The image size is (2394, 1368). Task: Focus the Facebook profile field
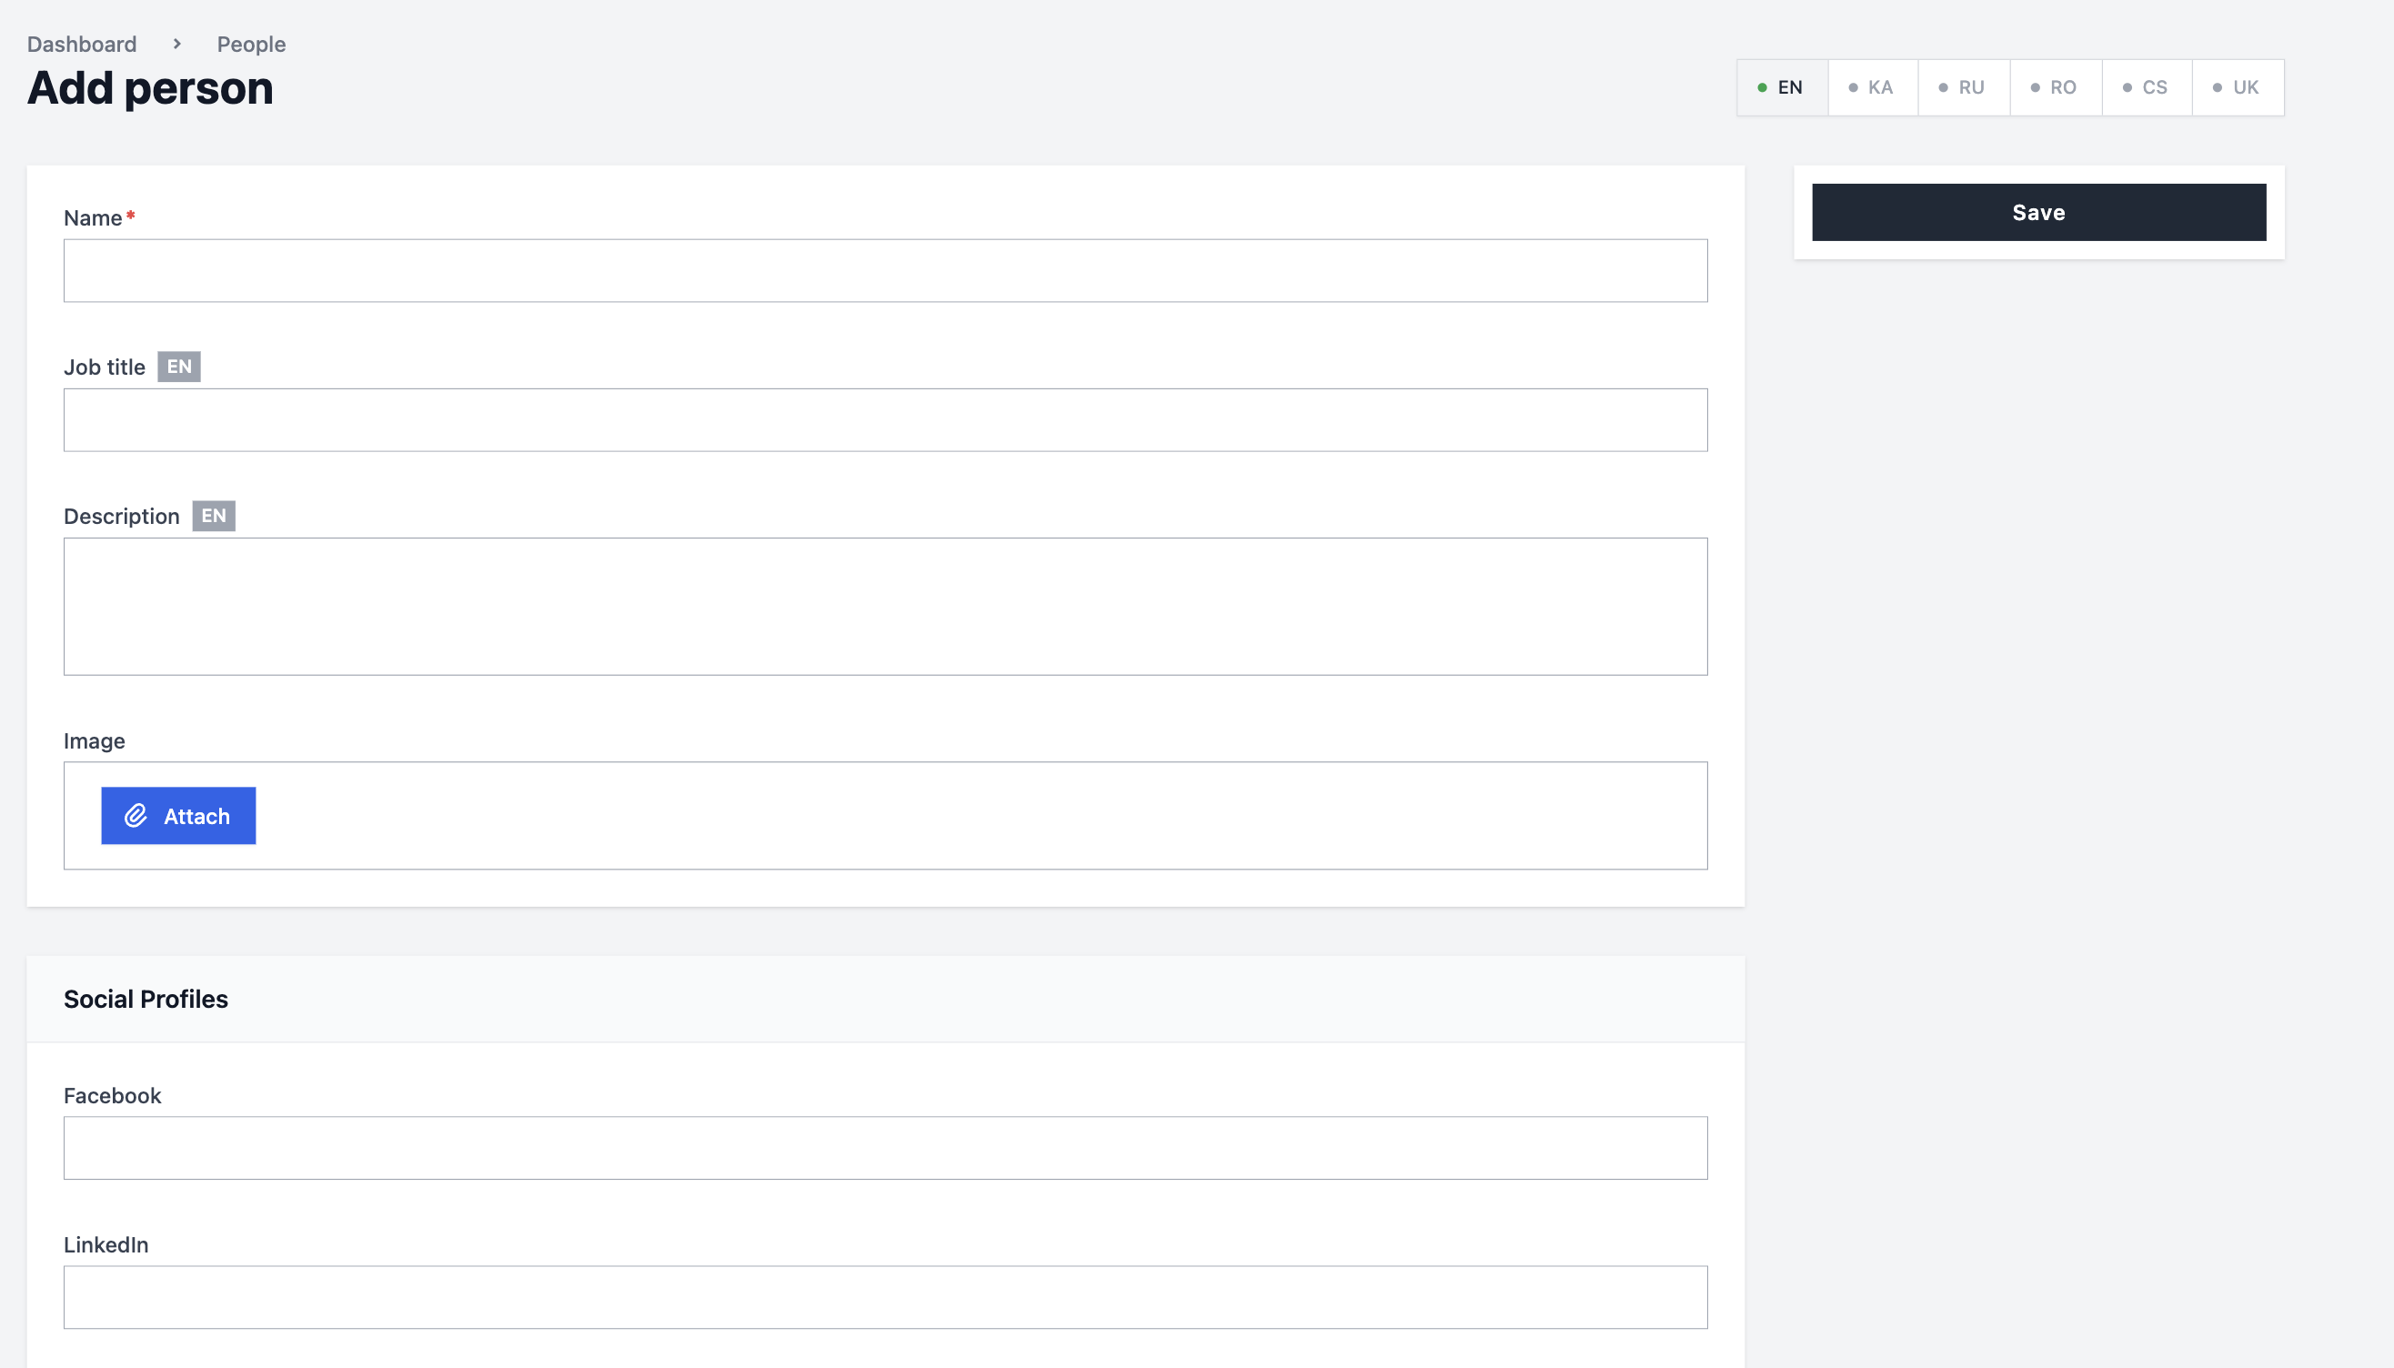point(885,1148)
